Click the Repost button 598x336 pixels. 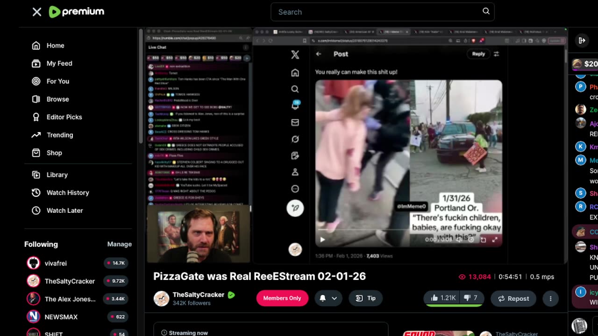[x=513, y=298]
